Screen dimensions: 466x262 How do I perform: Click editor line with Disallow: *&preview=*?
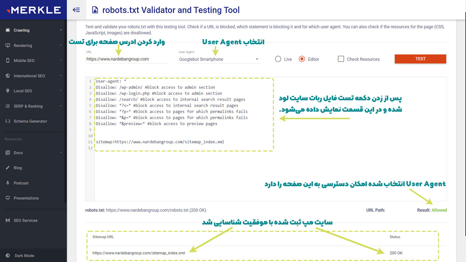[x=156, y=124]
